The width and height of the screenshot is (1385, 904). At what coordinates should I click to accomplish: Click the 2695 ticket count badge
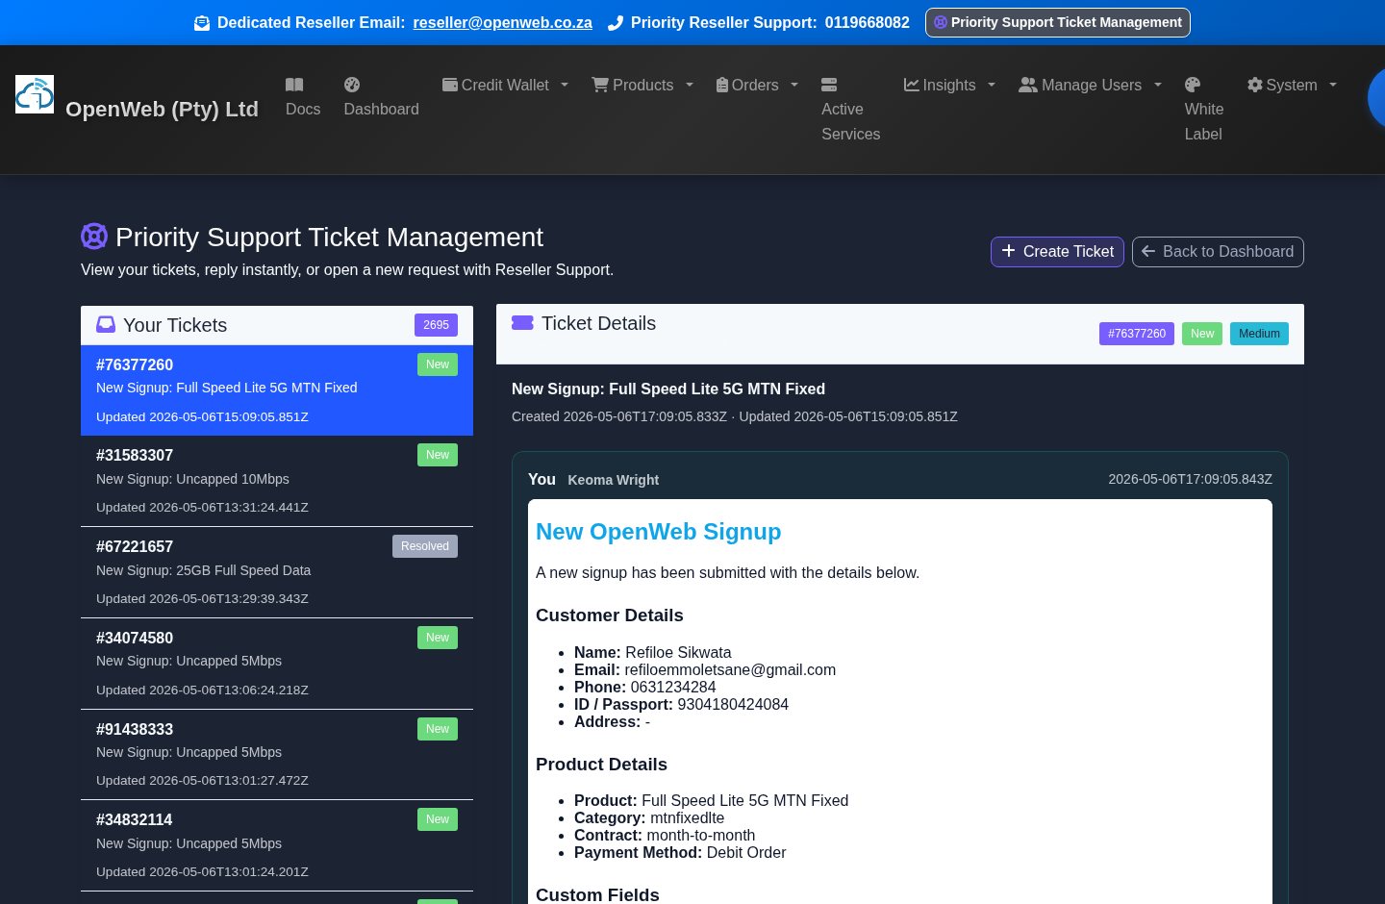pos(437,325)
